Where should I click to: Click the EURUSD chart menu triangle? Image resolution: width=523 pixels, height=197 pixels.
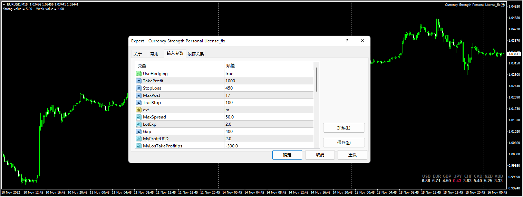[4, 4]
